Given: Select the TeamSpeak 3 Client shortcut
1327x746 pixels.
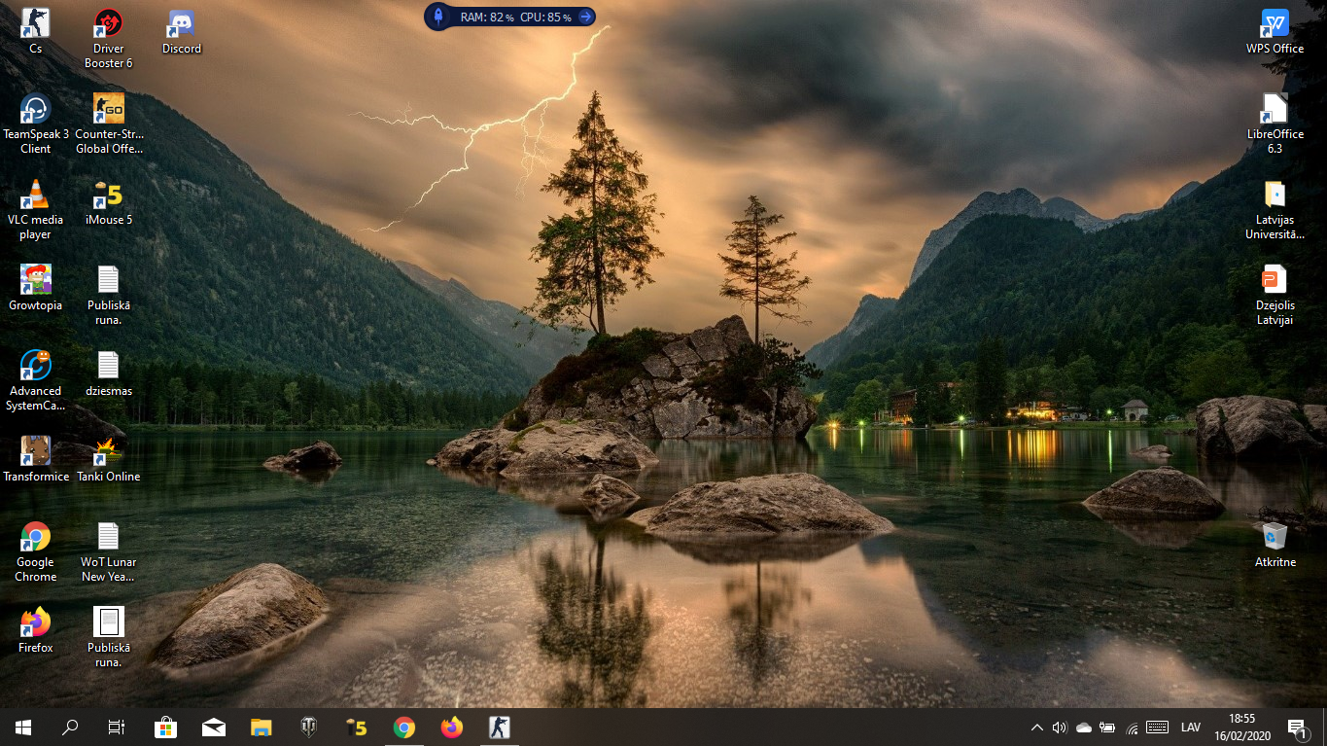Looking at the screenshot, I should (36, 124).
